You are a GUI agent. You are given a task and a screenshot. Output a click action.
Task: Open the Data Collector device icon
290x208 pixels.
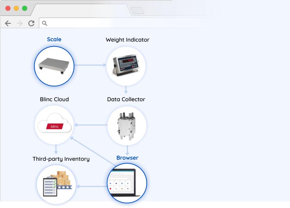[126, 125]
